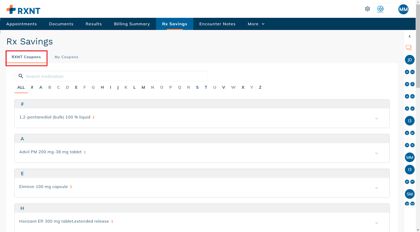Expand the Advil PM tablet row chevron

[376, 153]
